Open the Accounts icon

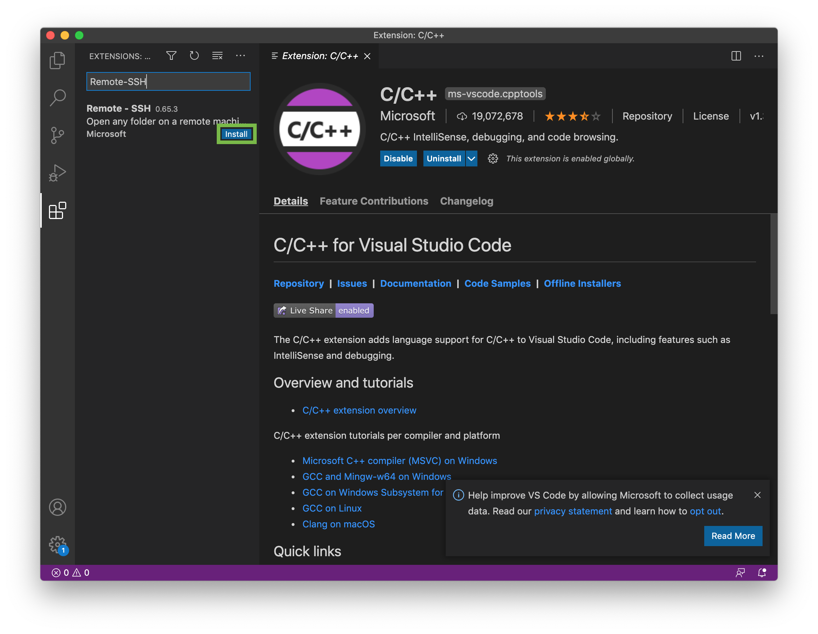(x=57, y=507)
